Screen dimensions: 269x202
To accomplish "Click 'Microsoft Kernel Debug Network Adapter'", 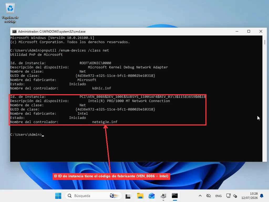I will coord(128,67).
